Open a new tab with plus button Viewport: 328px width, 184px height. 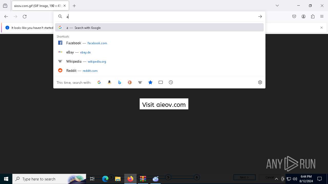[74, 6]
